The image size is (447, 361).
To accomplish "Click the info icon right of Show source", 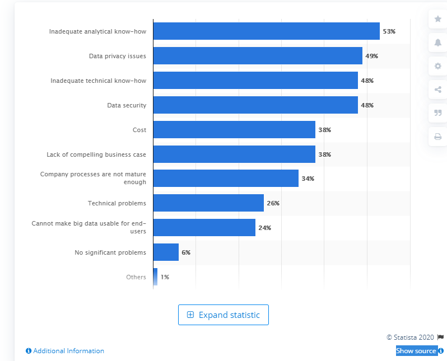I will point(441,351).
